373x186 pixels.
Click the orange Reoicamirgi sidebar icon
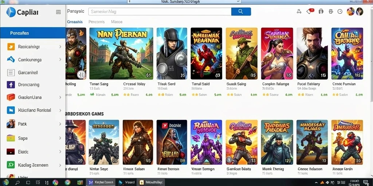click(x=11, y=47)
